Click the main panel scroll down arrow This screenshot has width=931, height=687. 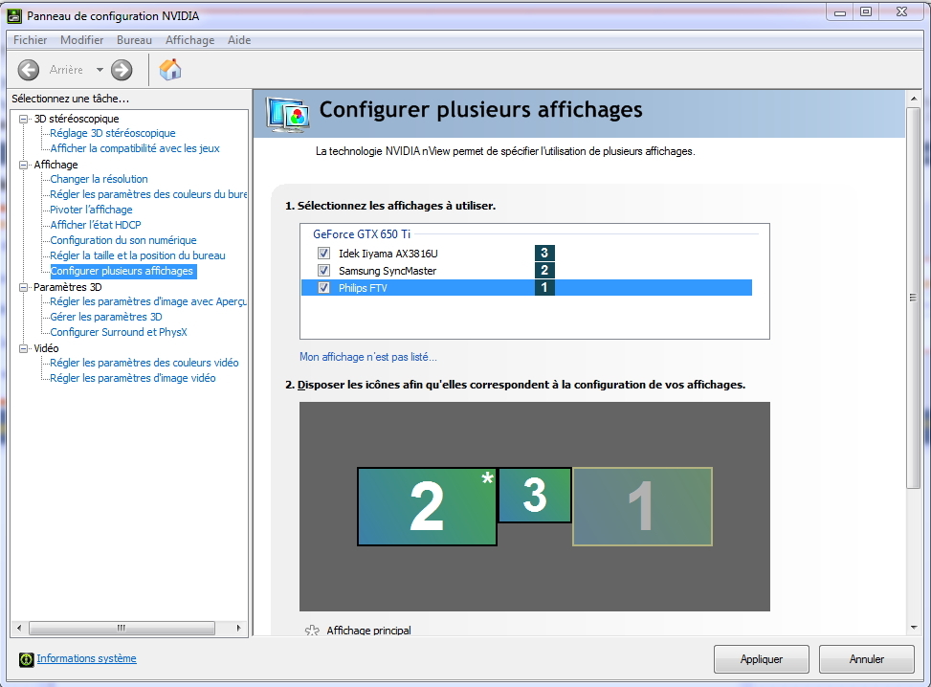click(x=913, y=629)
